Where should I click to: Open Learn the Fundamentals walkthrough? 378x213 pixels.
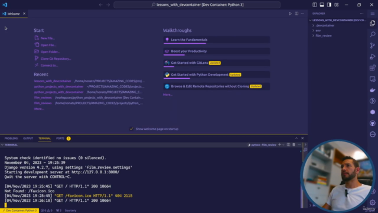click(x=217, y=40)
